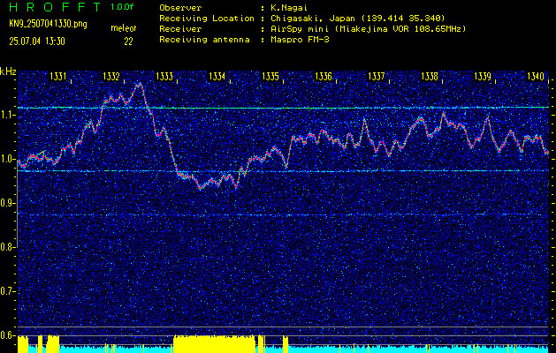
Task: Click the 1339 time marker
Action: tap(483, 76)
